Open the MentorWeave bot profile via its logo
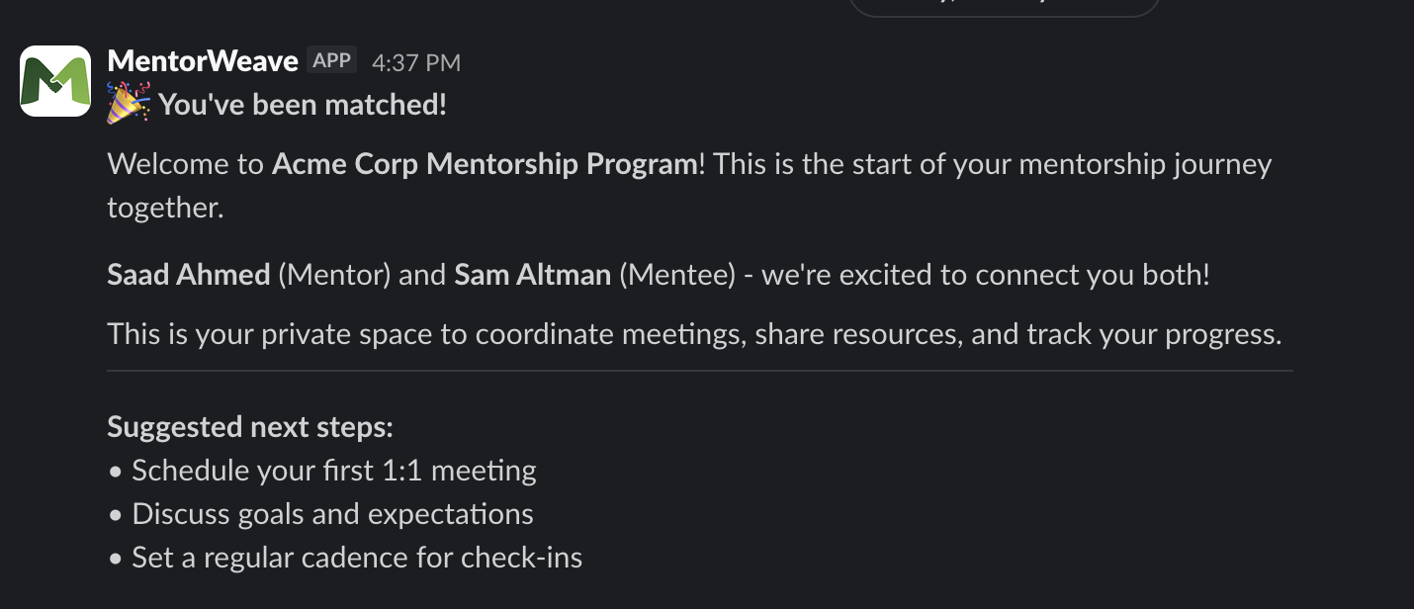This screenshot has height=609, width=1414. tap(54, 80)
